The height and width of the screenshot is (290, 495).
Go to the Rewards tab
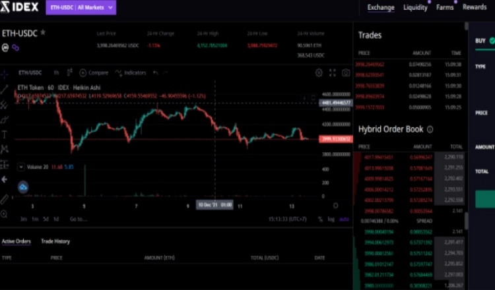coord(475,7)
